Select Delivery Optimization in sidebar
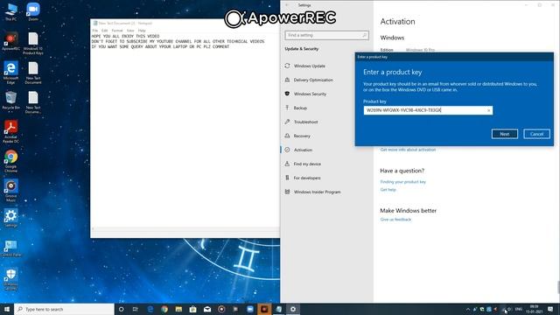The width and height of the screenshot is (560, 315). point(313,80)
